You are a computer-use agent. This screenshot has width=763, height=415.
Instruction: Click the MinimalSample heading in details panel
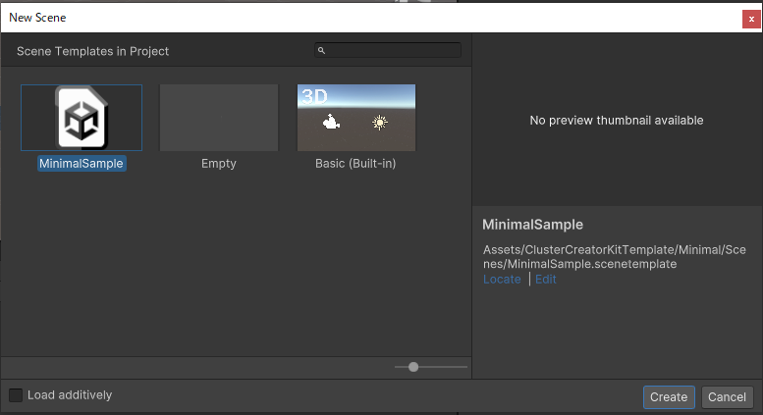pyautogui.click(x=532, y=225)
